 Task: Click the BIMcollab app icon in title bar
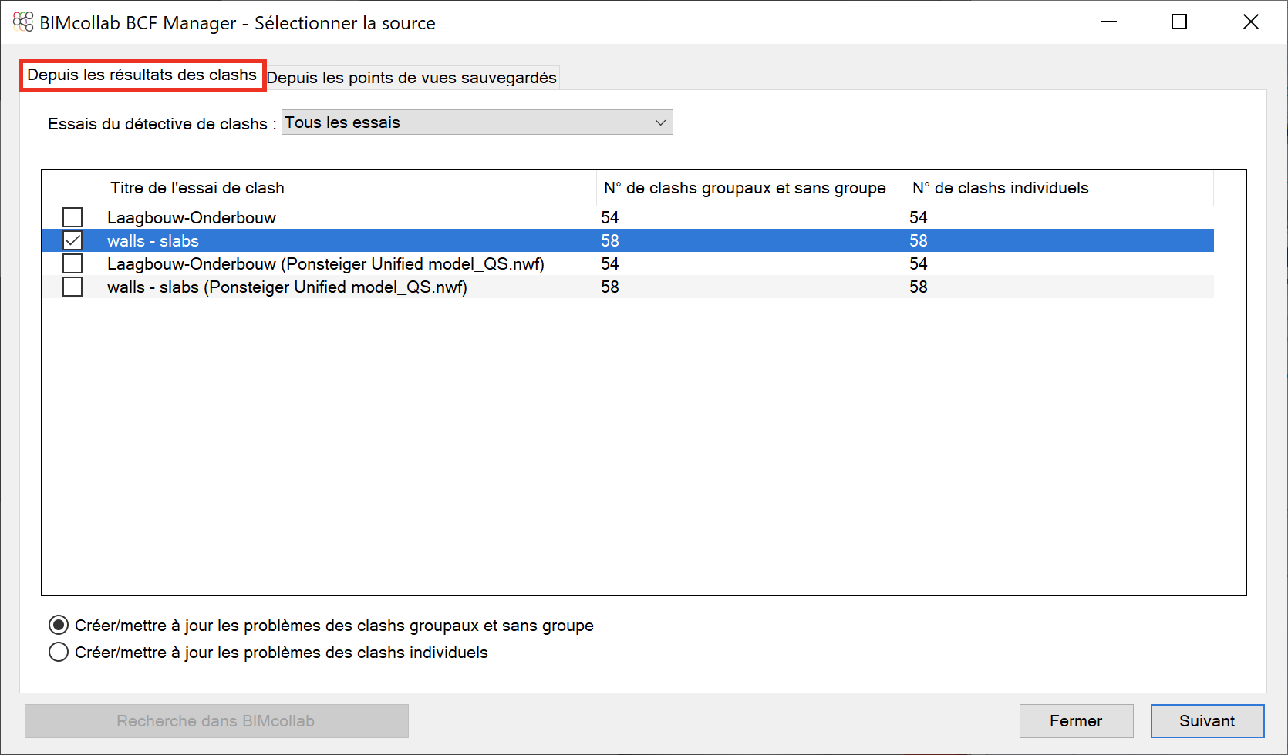point(23,22)
